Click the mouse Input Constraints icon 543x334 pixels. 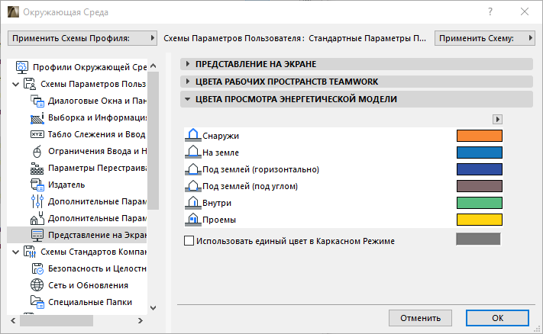point(37,151)
